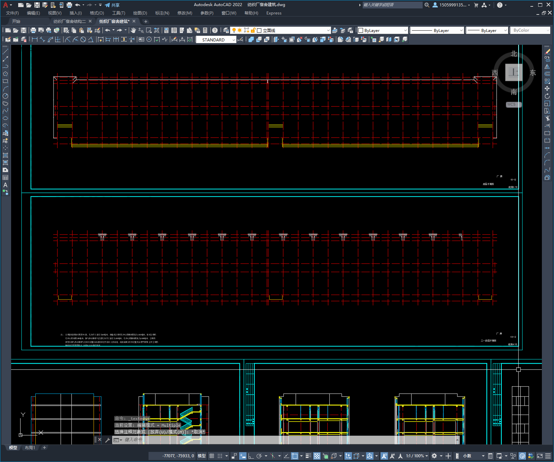The height and width of the screenshot is (462, 554).
Task: Open the ByLayer color dropdown
Action: point(383,30)
